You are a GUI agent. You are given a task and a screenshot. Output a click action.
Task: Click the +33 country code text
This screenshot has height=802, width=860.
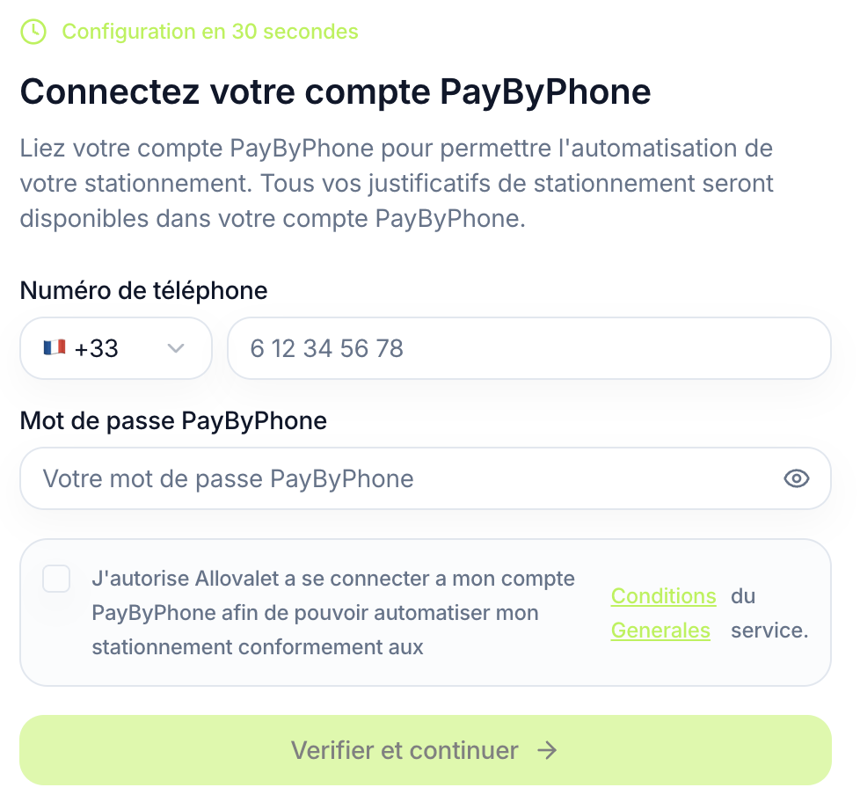tap(97, 348)
